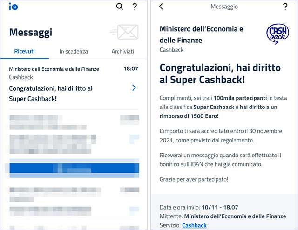
Task: Tap the 18:07 message timestamp
Action: pyautogui.click(x=131, y=68)
